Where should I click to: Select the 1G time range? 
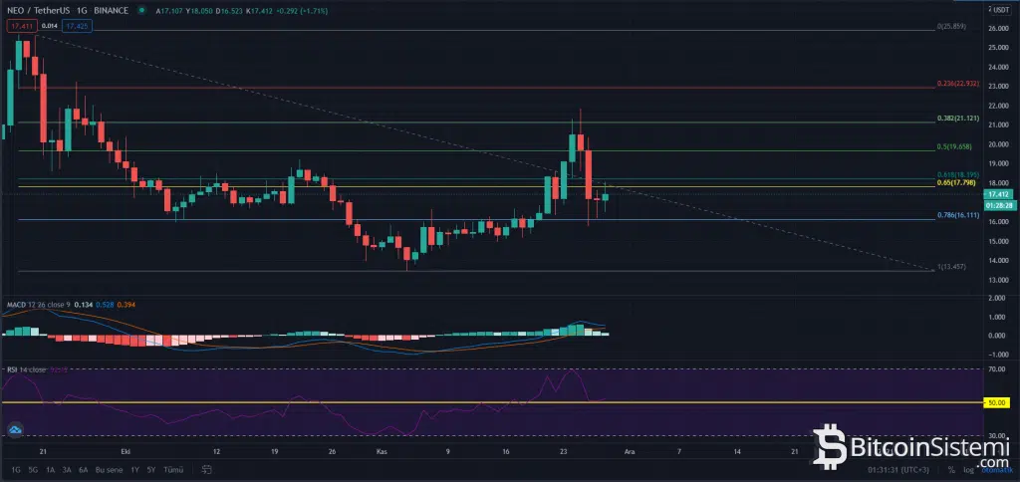click(16, 470)
